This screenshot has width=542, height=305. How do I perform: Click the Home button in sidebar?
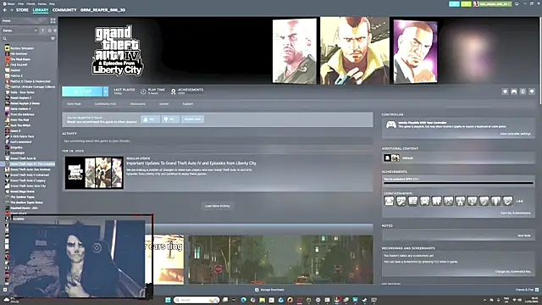(25, 20)
